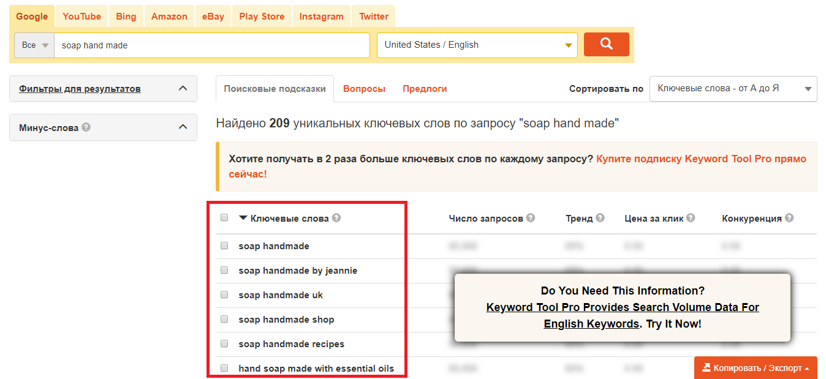Click help icon beside Ключевые слова header
This screenshot has width=826, height=379.
click(336, 218)
